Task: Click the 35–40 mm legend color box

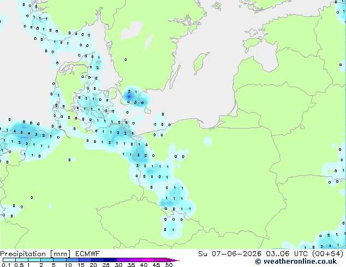Action: (x=135, y=260)
